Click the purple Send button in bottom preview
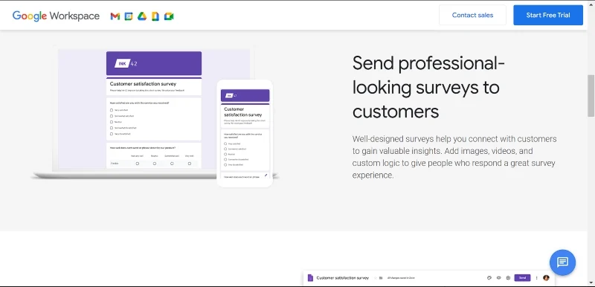The image size is (595, 287). (x=522, y=278)
